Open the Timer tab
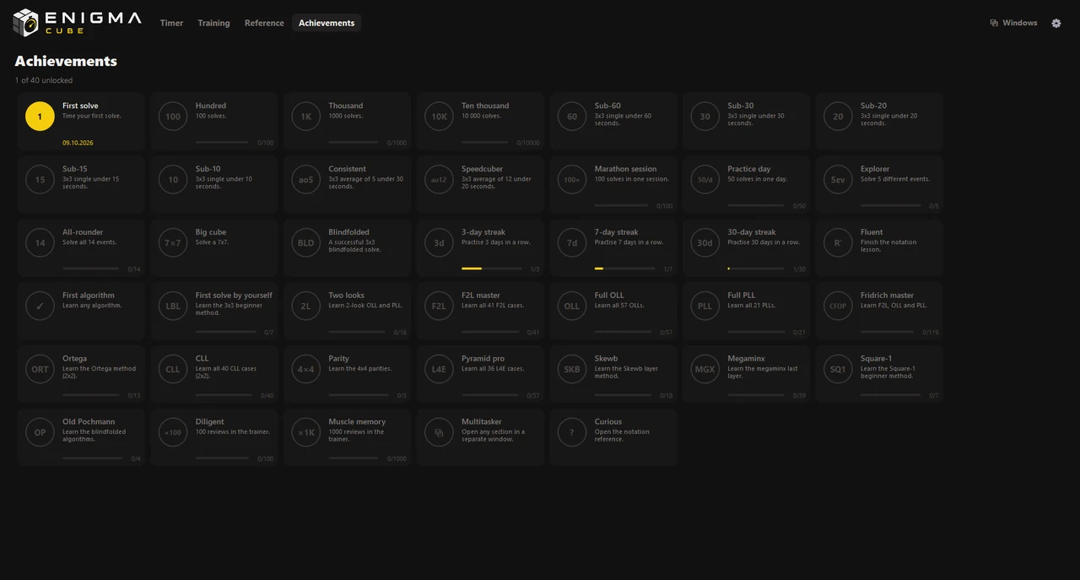1080x580 pixels. [171, 23]
